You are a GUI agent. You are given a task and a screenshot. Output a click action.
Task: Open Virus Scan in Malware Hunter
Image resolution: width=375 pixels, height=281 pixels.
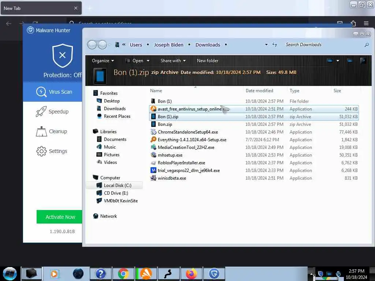[x=53, y=92]
